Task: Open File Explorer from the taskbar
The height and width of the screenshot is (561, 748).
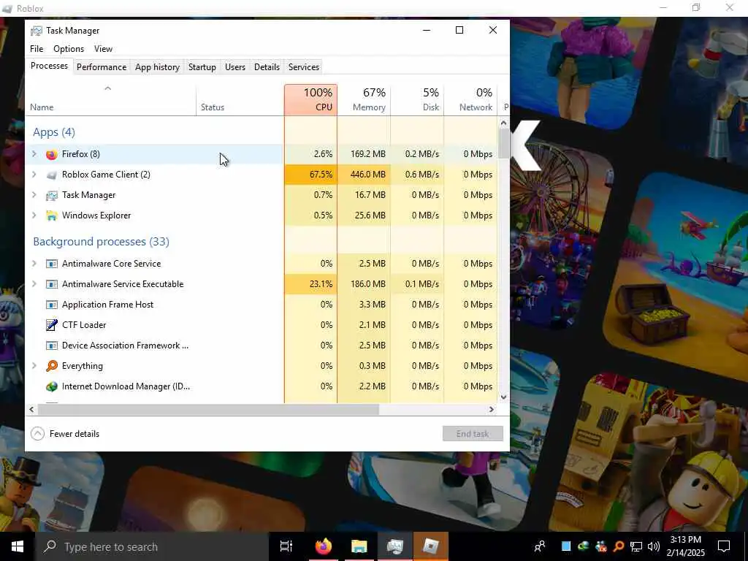Action: click(359, 546)
